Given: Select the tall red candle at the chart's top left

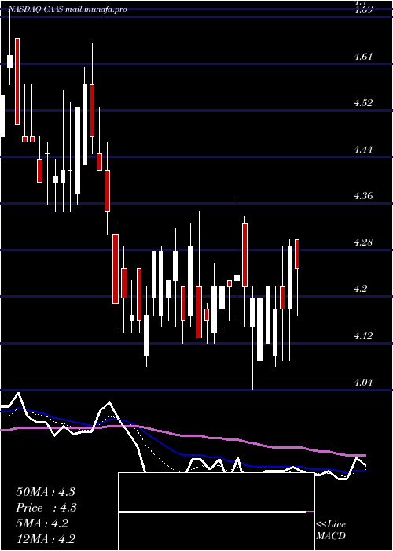Looking at the screenshot, I should tap(17, 81).
